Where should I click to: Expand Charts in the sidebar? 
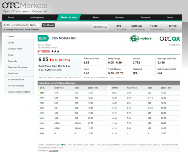pos(19,43)
